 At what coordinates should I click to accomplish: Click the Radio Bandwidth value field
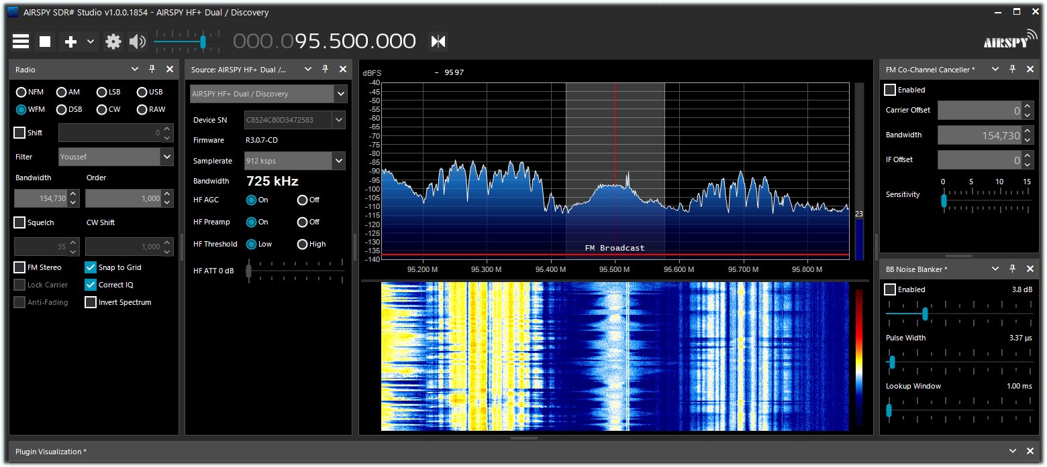click(x=41, y=198)
